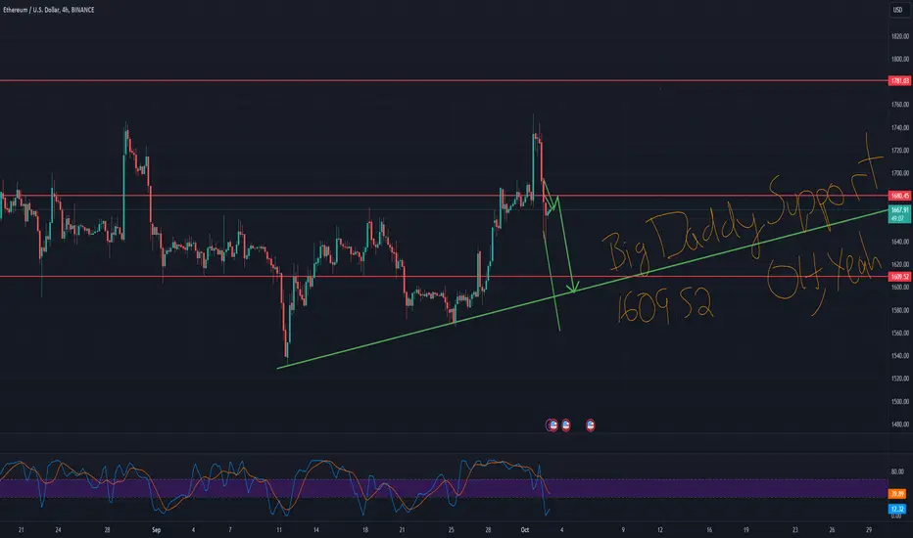Image resolution: width=913 pixels, height=538 pixels.
Task: Click the 18 date label on time axis
Action: click(365, 530)
